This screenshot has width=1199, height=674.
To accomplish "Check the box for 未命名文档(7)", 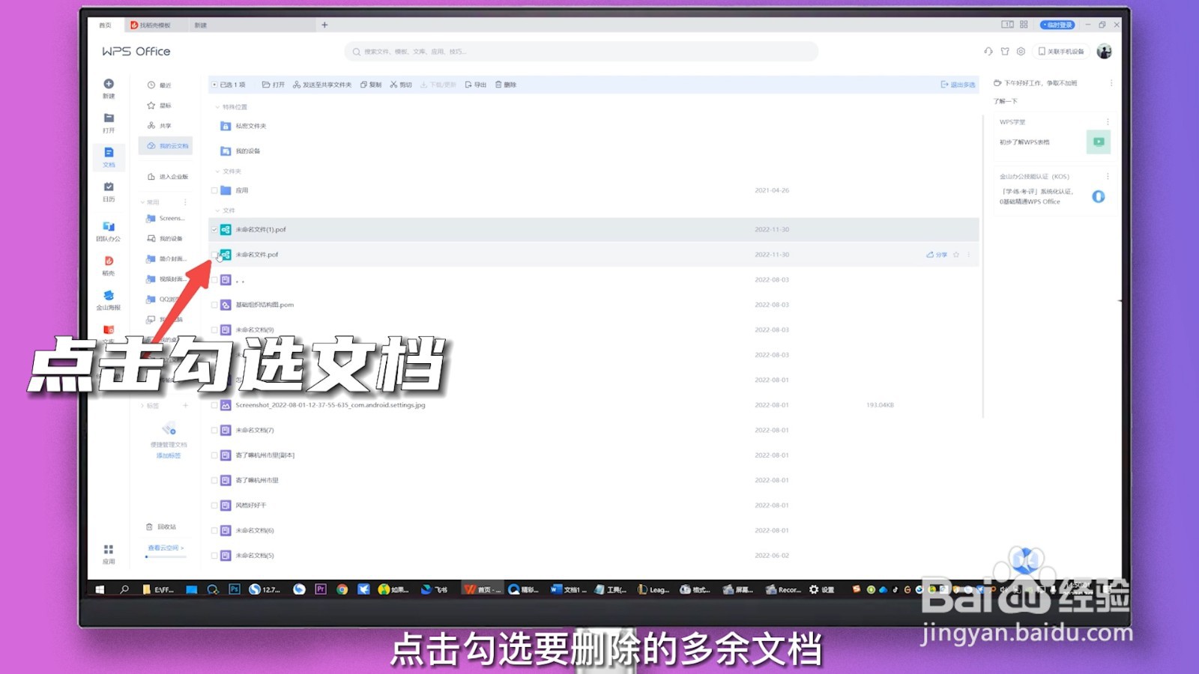I will coord(214,431).
